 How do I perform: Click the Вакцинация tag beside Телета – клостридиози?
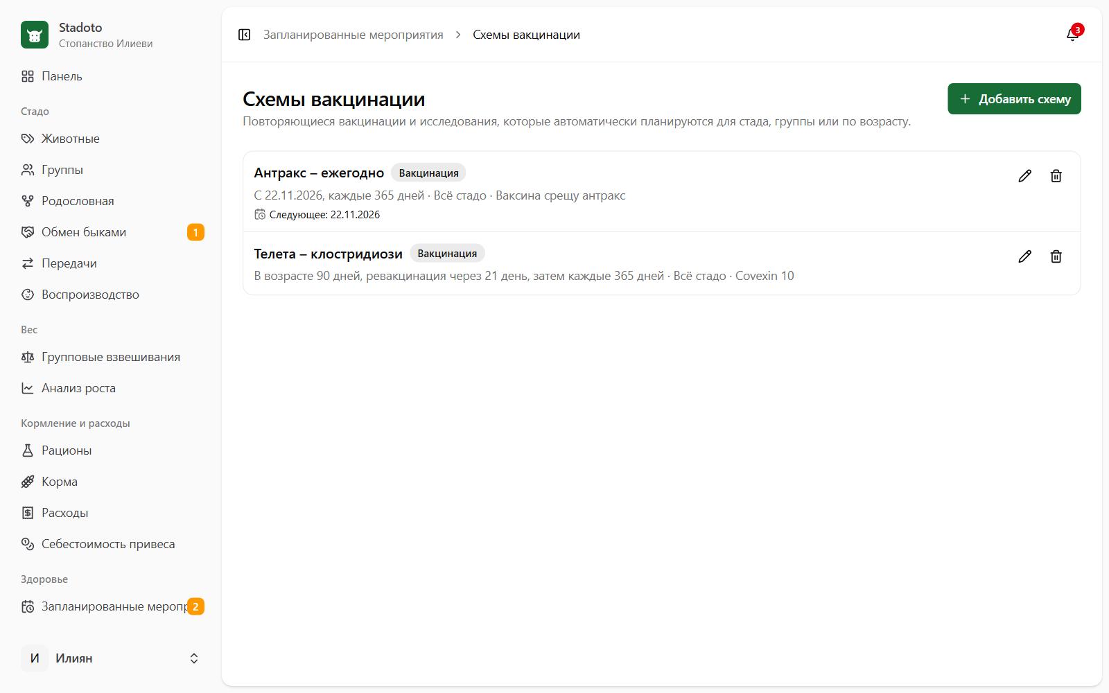[x=447, y=253]
